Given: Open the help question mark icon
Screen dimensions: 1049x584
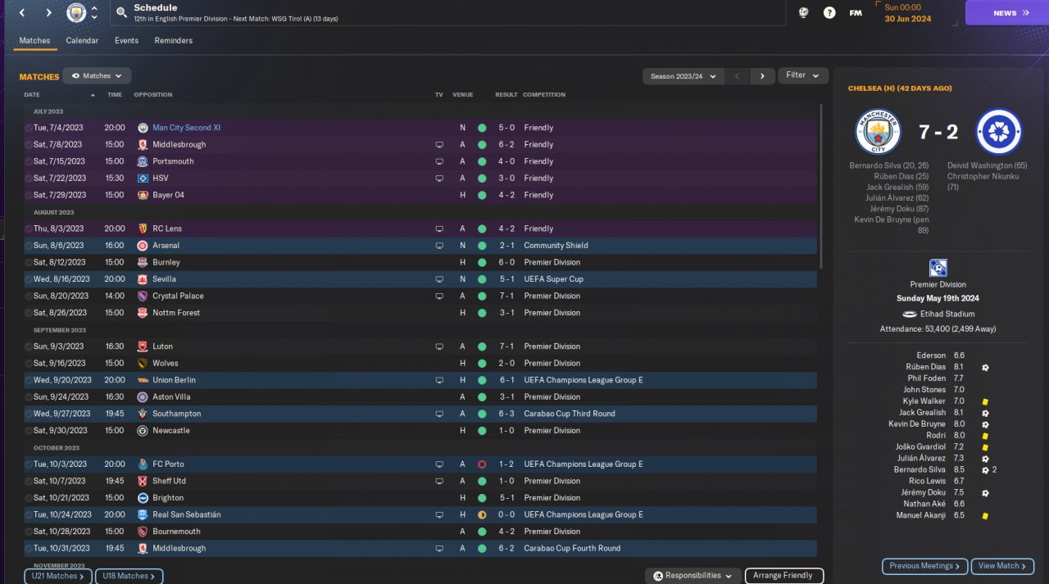Looking at the screenshot, I should pyautogui.click(x=829, y=13).
